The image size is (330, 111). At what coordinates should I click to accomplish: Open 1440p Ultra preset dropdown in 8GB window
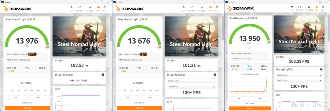[191, 86]
